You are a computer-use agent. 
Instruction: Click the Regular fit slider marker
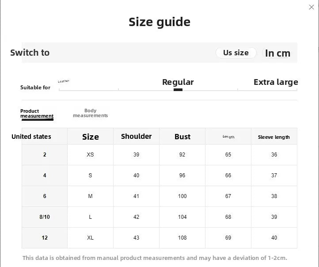pos(178,90)
